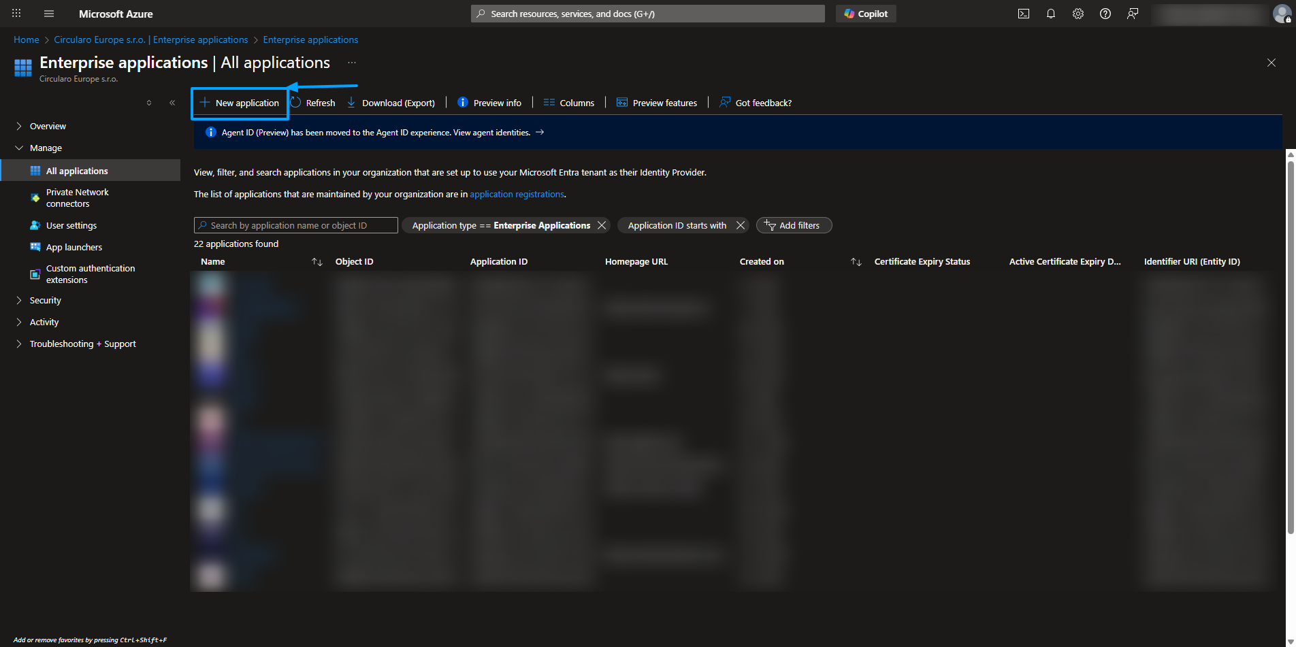Toggle sorting on the Name column
Screen dimensions: 1296x647
pos(317,261)
